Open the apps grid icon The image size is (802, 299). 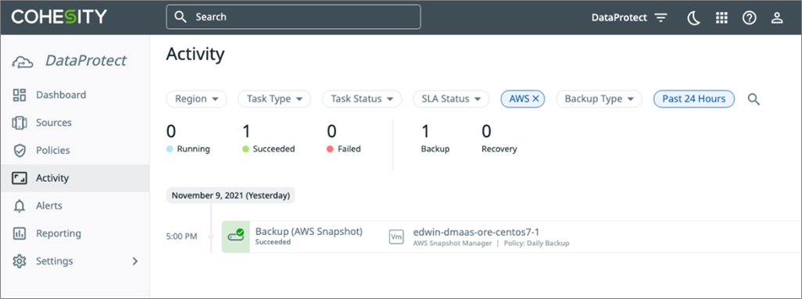click(x=721, y=18)
